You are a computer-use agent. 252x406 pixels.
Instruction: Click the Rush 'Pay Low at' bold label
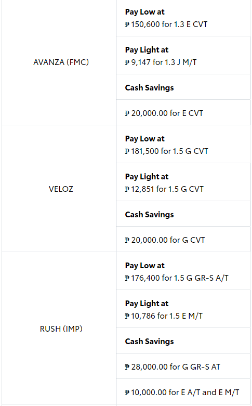coord(144,266)
